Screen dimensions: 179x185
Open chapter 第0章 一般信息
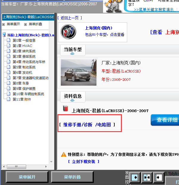(24, 40)
